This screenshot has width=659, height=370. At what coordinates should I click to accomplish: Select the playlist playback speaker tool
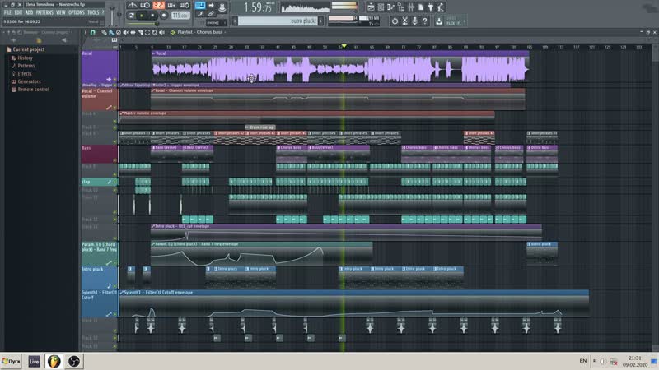[x=161, y=32]
